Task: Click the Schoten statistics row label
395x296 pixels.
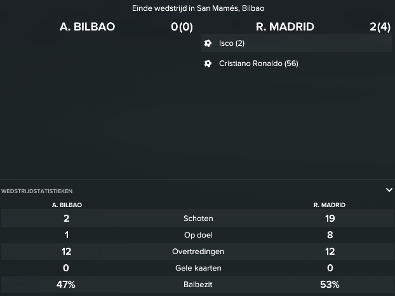Action: (x=198, y=219)
